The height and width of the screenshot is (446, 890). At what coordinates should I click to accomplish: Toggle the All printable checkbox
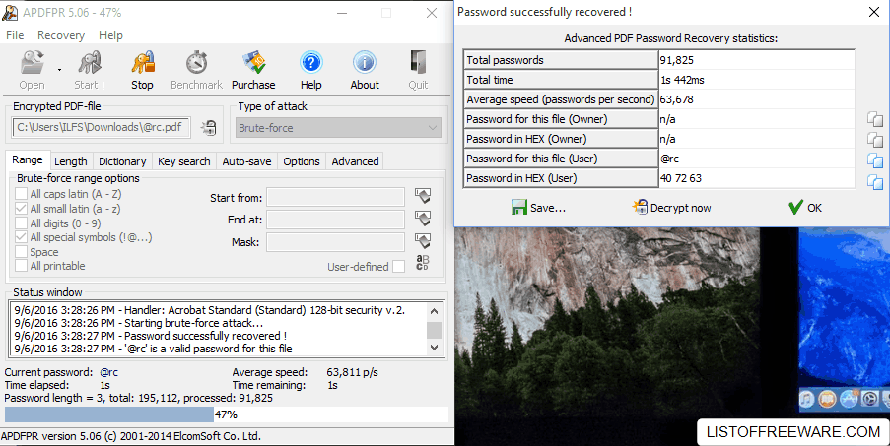click(x=21, y=266)
